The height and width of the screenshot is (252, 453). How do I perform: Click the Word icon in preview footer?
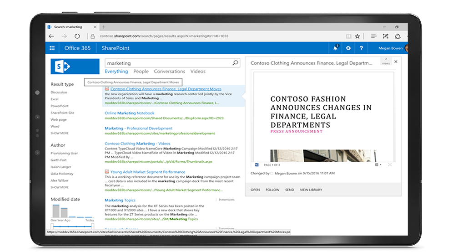coord(257,165)
